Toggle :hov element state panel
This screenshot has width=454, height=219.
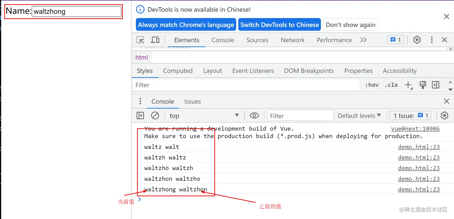(372, 85)
